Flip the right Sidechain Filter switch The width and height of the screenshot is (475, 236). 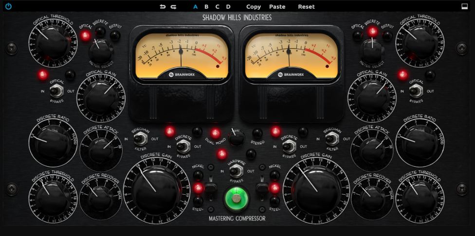(332, 139)
